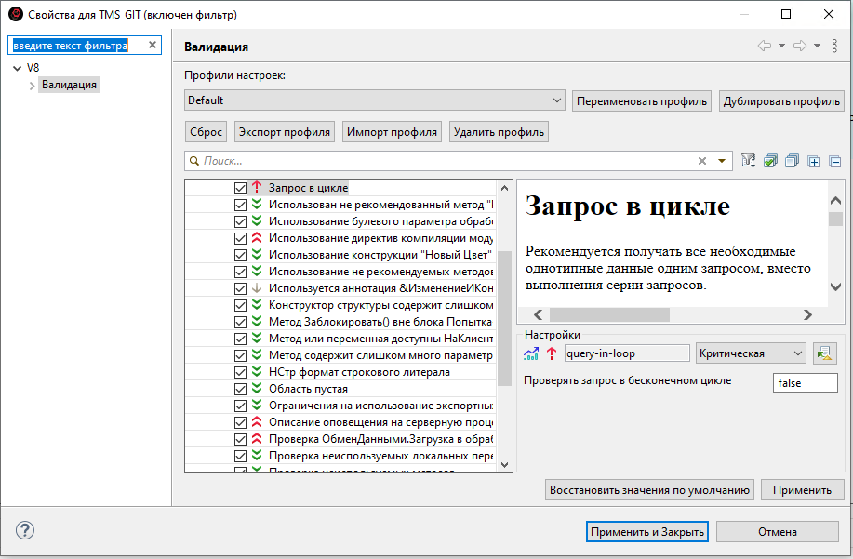
Task: Click green chevrons icon of НСтр формат row
Action: click(257, 371)
